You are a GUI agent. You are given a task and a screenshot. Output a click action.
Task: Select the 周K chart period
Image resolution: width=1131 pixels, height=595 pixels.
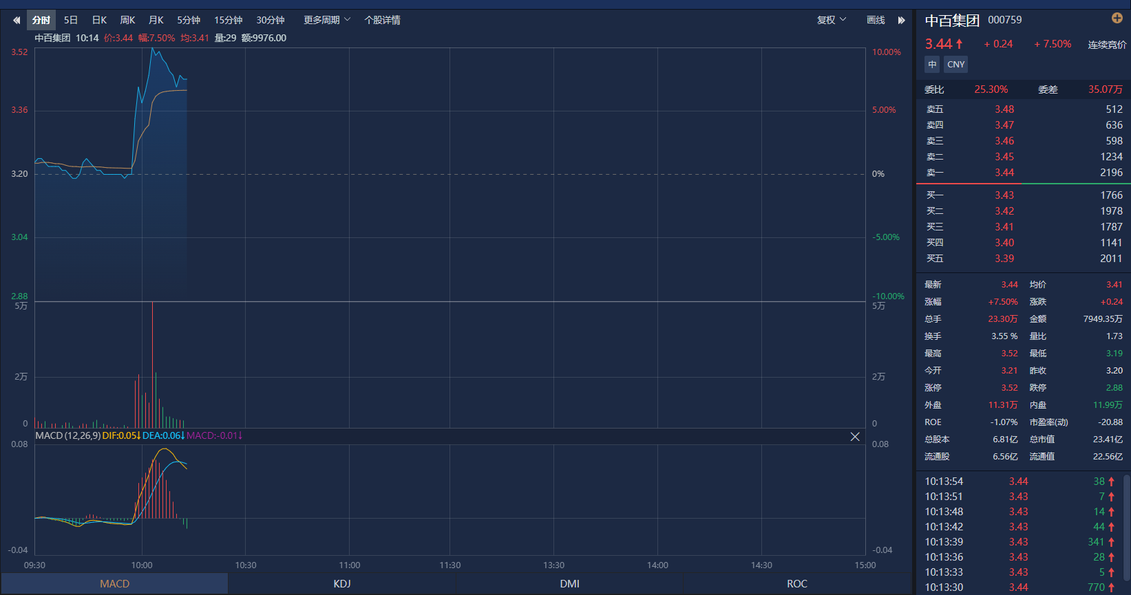pyautogui.click(x=127, y=20)
